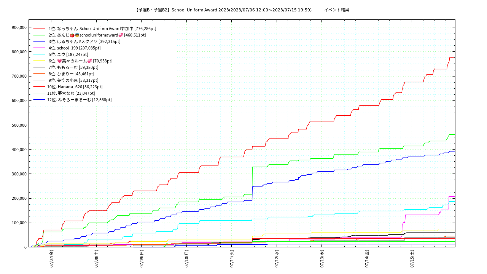Image resolution: width=487 pixels, height=274 pixels.
Task: Click the イベント結果 label in title
Action: click(x=337, y=10)
